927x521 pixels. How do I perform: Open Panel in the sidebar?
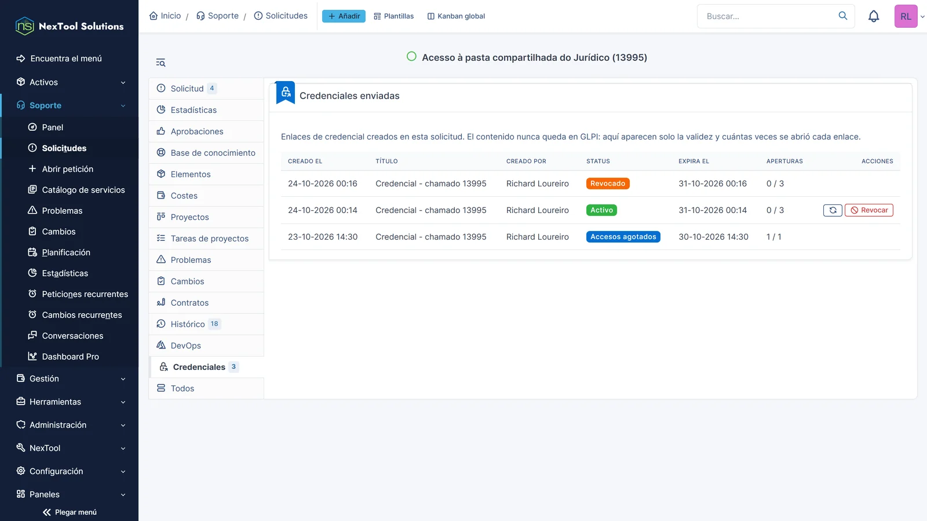pos(70,127)
